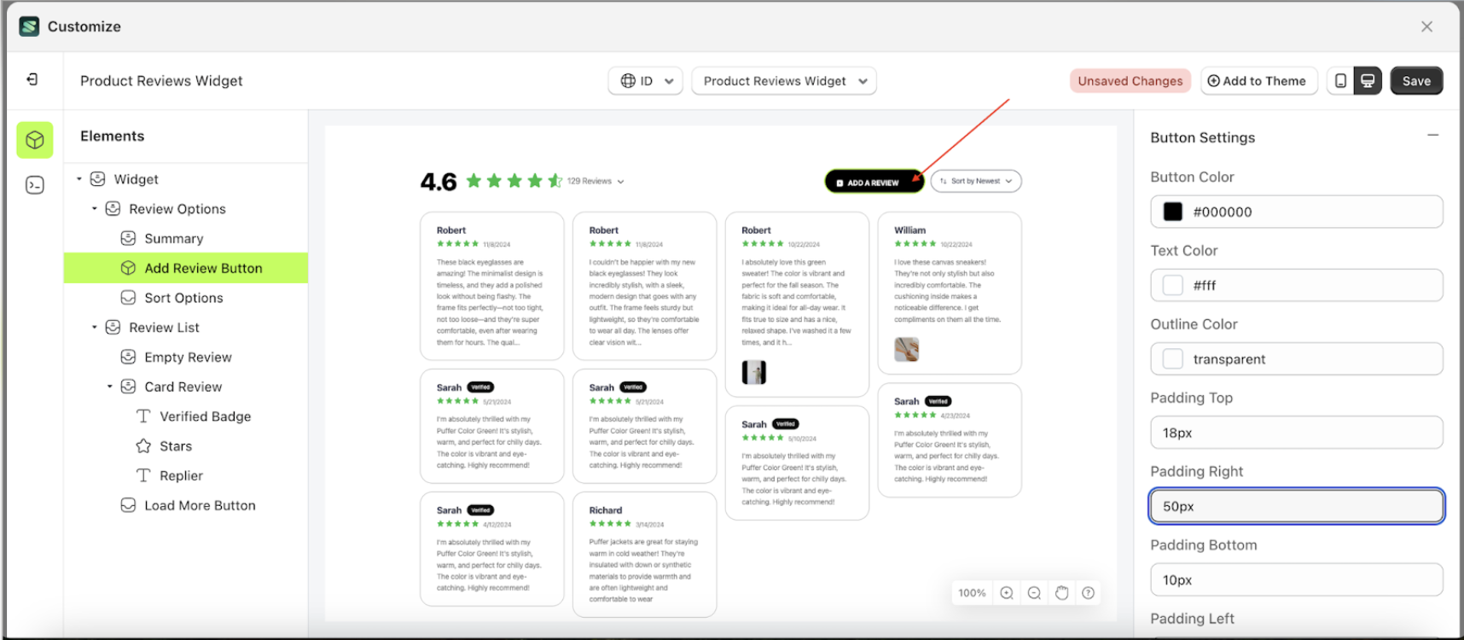Click the Summary element icon
1464x640 pixels.
[x=128, y=238]
